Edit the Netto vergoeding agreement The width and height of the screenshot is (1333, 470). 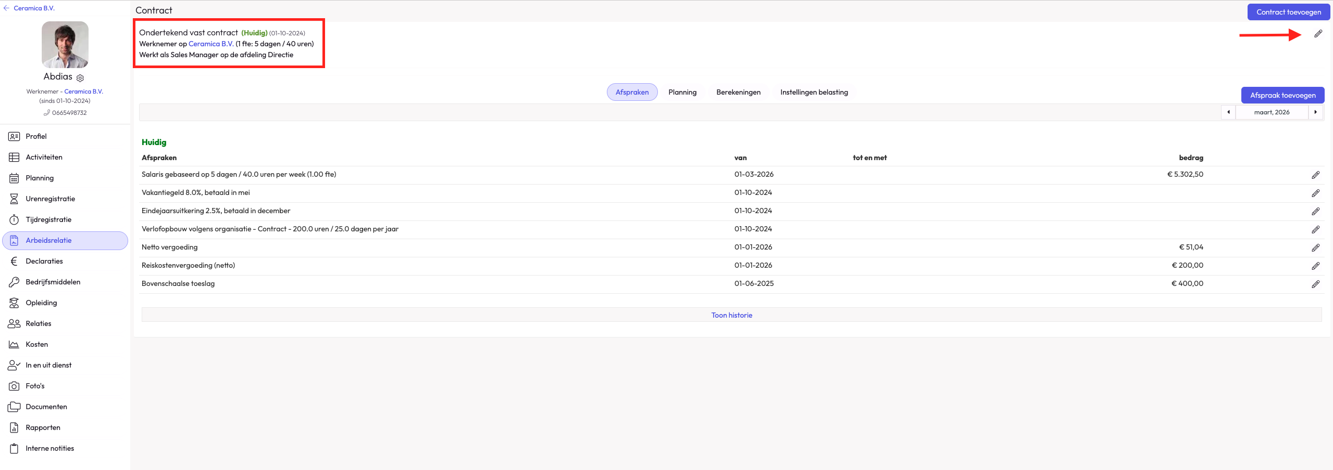(1315, 248)
